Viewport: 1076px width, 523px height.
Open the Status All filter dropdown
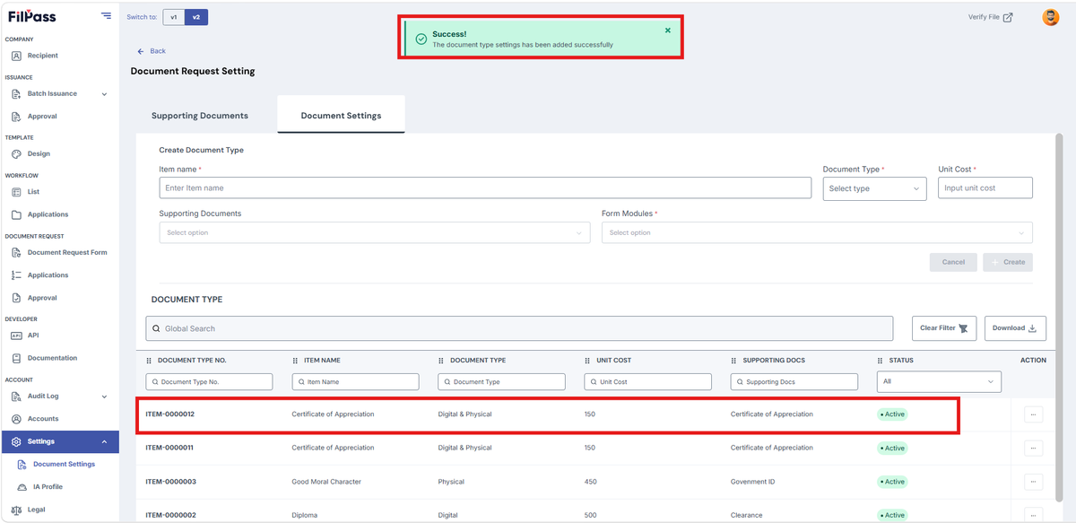(939, 381)
